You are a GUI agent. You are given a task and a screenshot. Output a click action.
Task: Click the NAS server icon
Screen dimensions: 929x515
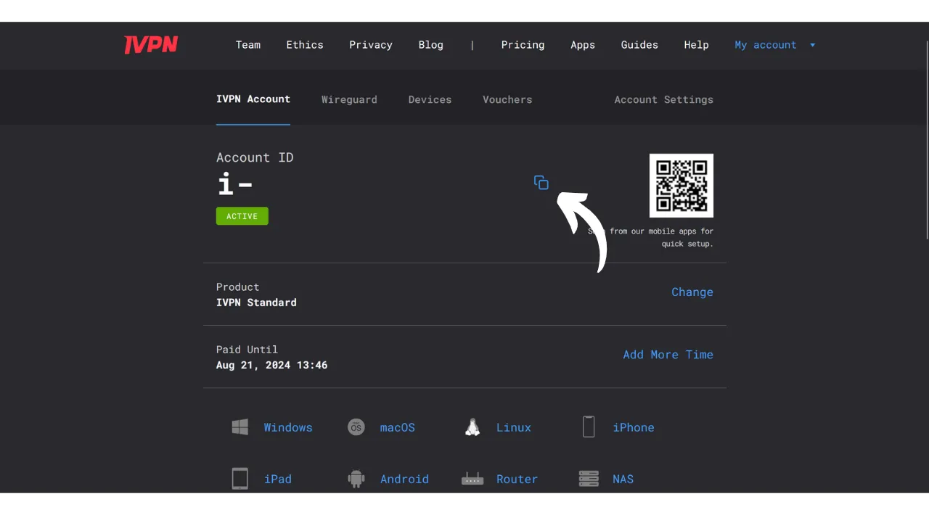tap(589, 479)
